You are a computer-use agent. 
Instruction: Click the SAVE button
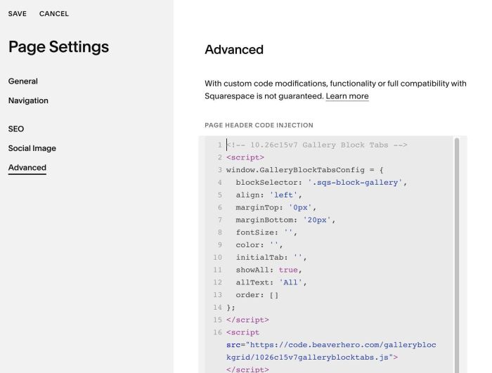click(18, 14)
